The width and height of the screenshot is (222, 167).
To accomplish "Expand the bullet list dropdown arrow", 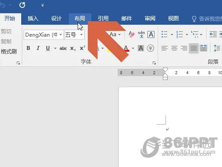I will click(x=172, y=34).
